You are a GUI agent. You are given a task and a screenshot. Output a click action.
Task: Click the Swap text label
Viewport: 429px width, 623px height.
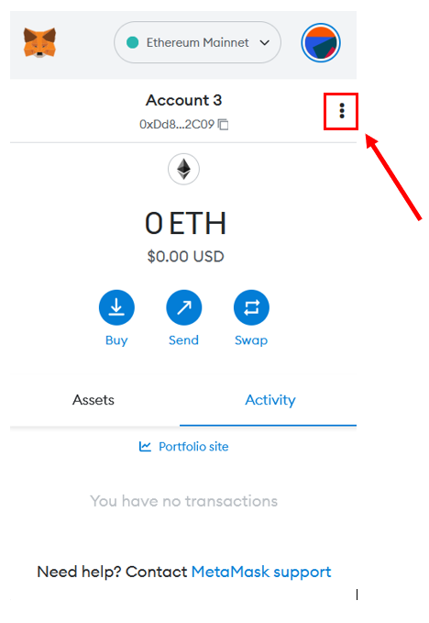[251, 340]
